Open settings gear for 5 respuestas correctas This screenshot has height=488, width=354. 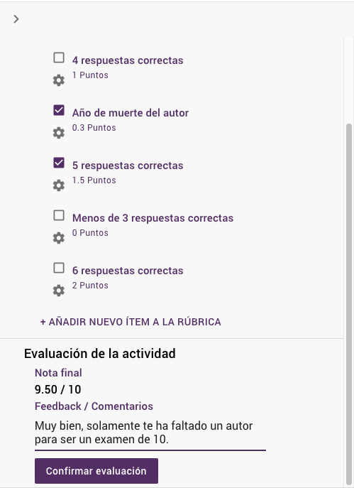(x=58, y=185)
